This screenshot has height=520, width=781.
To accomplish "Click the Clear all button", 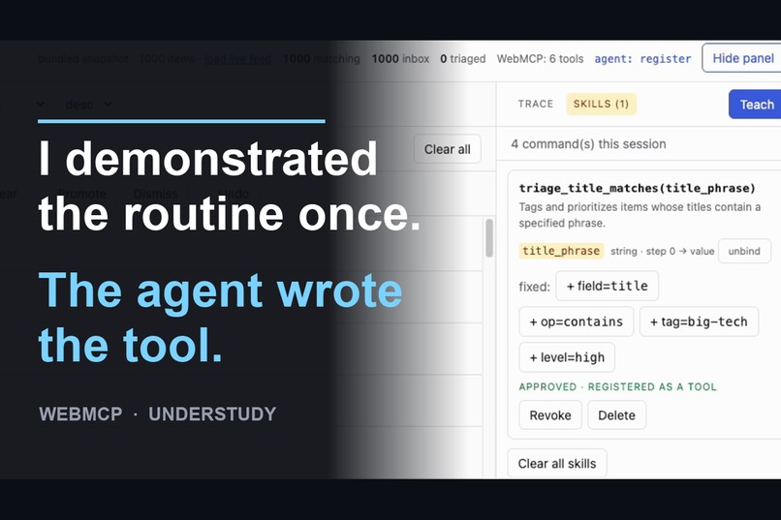I will click(x=448, y=149).
